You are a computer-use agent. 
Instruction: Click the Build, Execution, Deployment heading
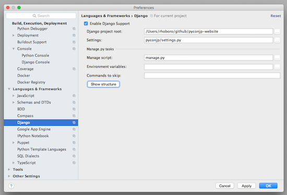click(x=39, y=23)
